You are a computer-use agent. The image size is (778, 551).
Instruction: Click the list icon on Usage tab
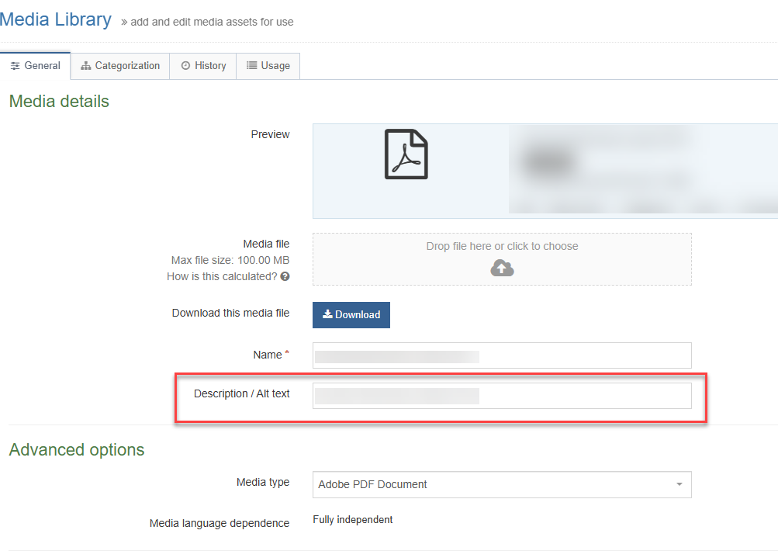(x=251, y=66)
